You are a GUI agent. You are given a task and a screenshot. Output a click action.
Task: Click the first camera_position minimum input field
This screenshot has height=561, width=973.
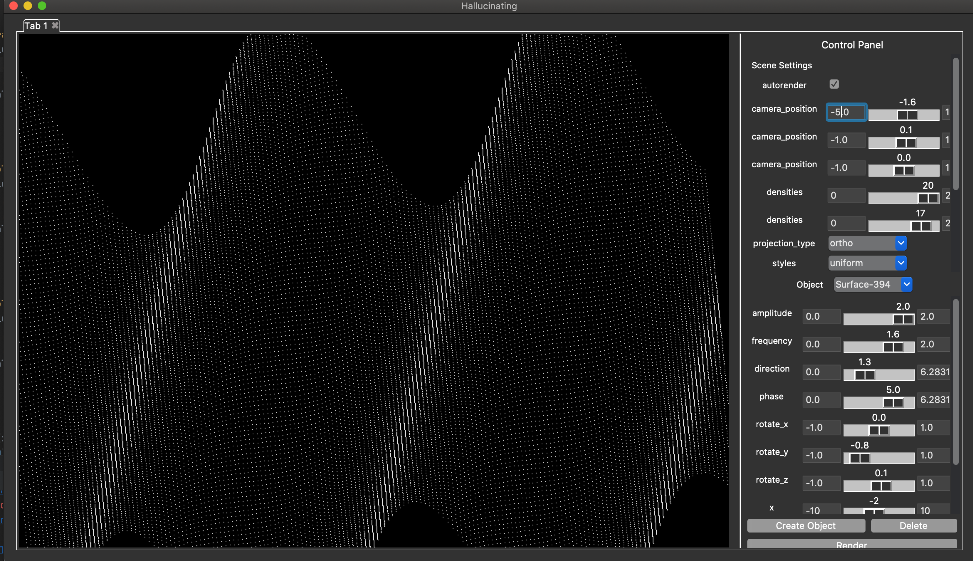click(x=846, y=112)
